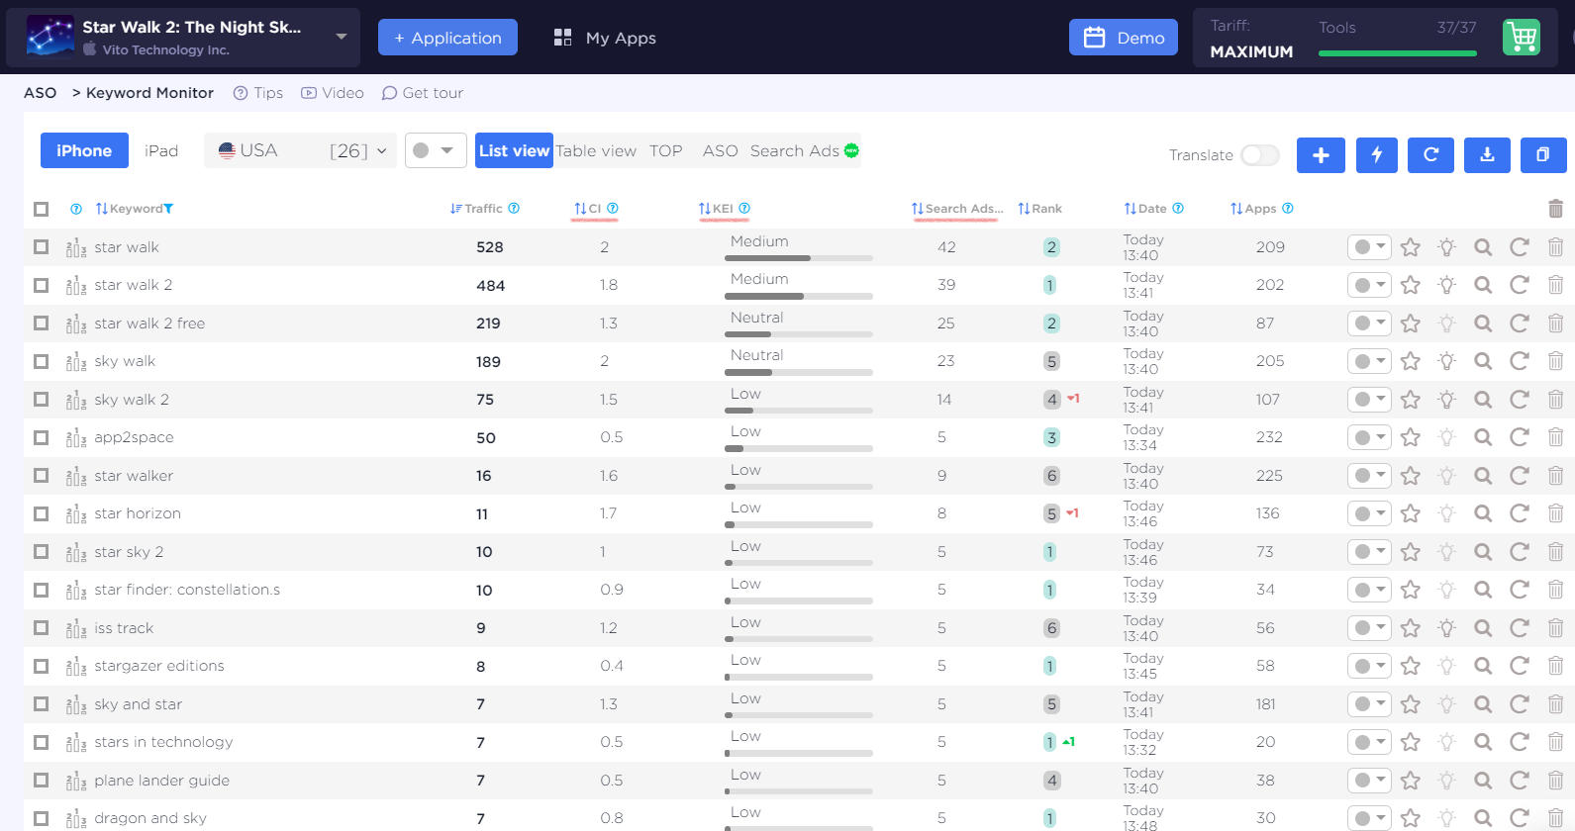Open color tag dropdown for 'stargazer editions'
The image size is (1575, 831).
(1369, 666)
